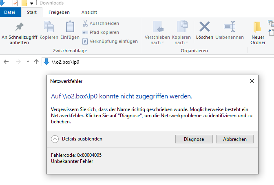Click the blue heading Auf \\o2.box\lp0 konnte nicht zugegriffen werden
The height and width of the screenshot is (185, 274).
pos(122,96)
